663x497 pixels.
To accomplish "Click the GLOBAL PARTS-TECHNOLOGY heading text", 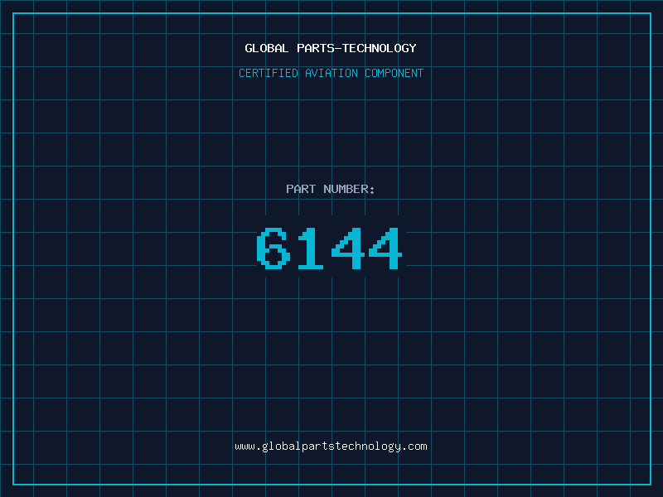I will click(331, 48).
